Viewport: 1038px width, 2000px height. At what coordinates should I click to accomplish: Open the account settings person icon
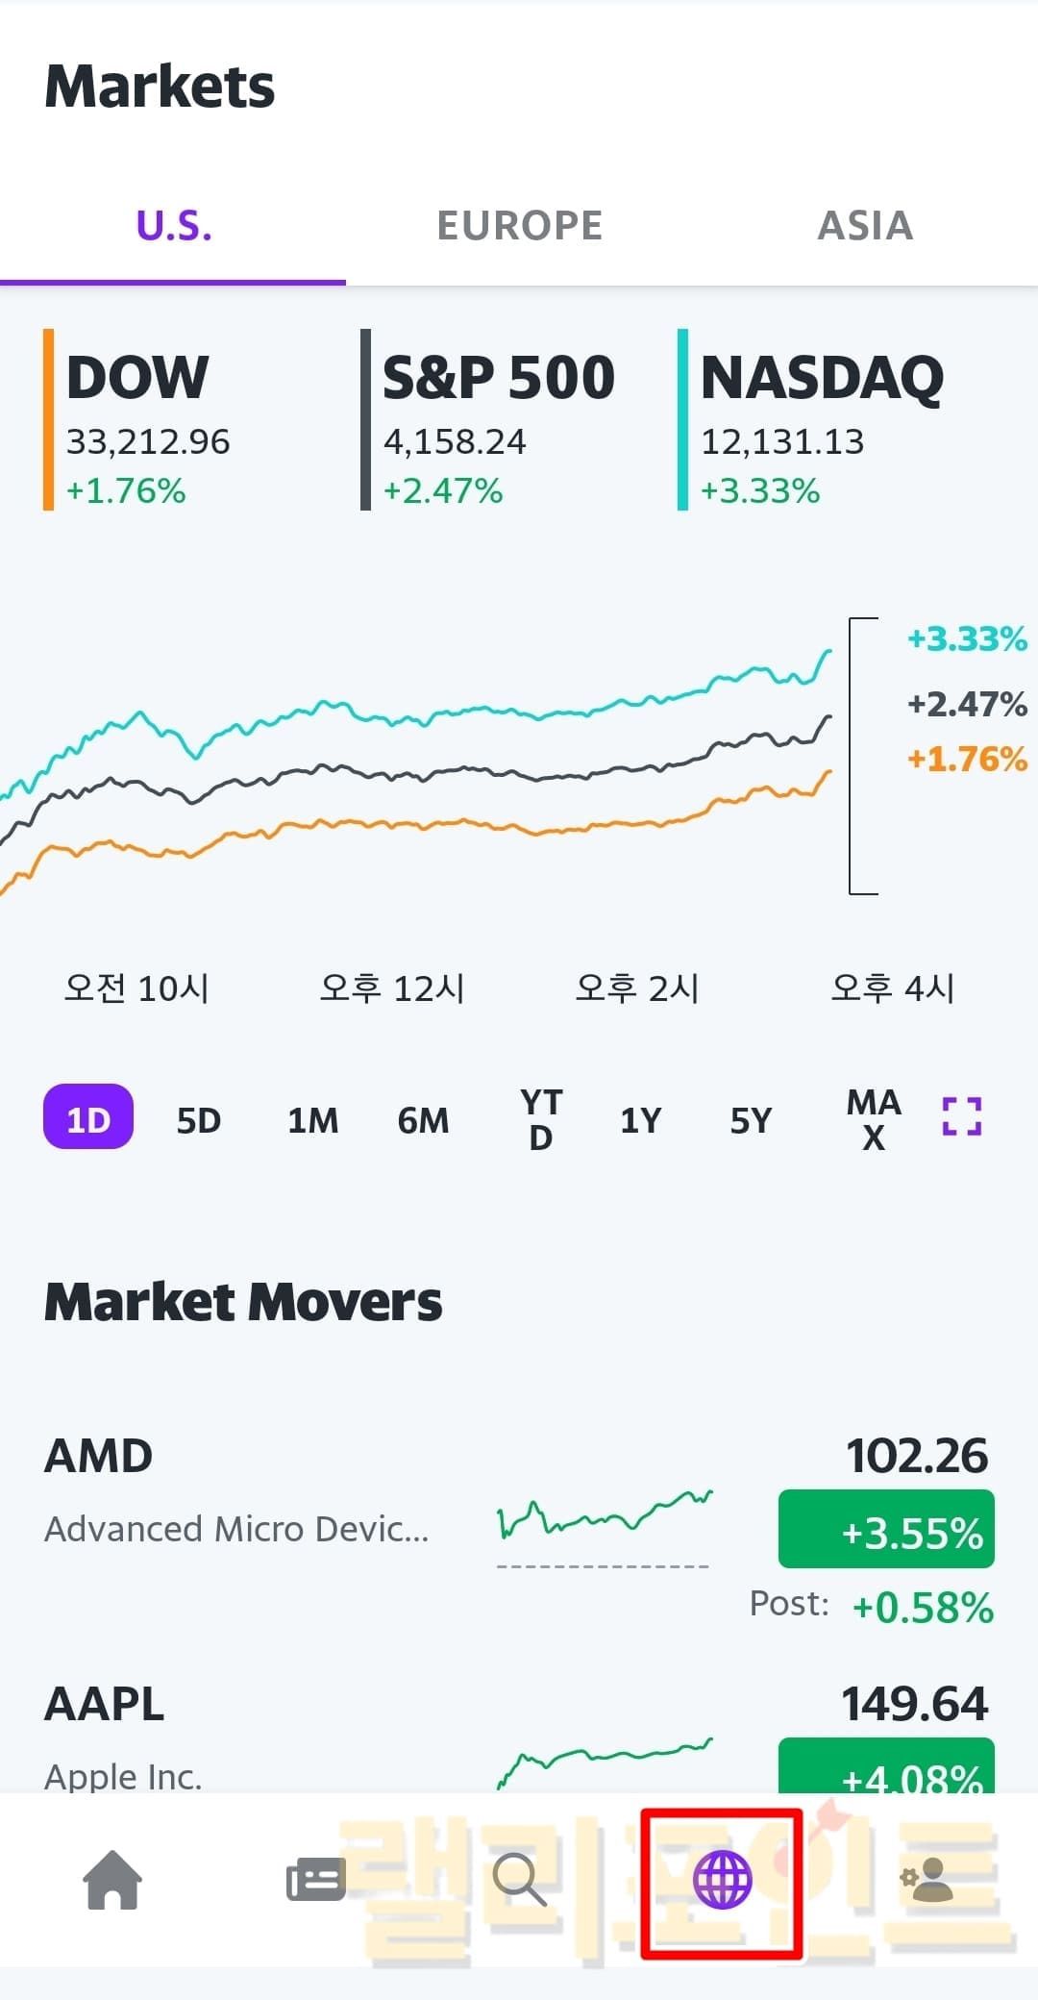[927, 1880]
